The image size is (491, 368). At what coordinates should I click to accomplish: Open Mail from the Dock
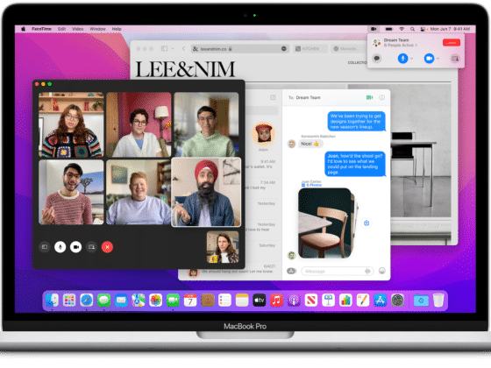[121, 301]
